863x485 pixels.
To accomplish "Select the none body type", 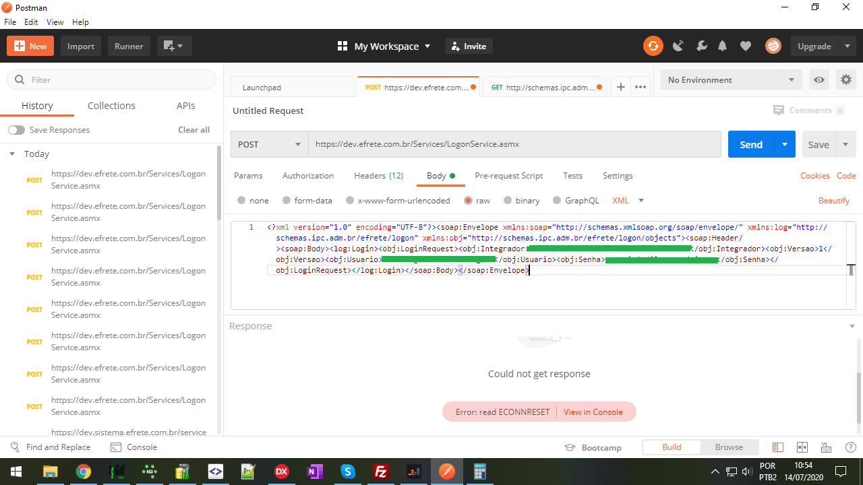I will point(241,201).
